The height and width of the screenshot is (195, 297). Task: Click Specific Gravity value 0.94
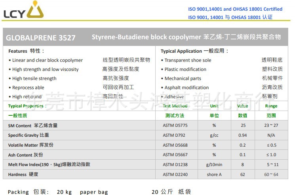(243, 135)
